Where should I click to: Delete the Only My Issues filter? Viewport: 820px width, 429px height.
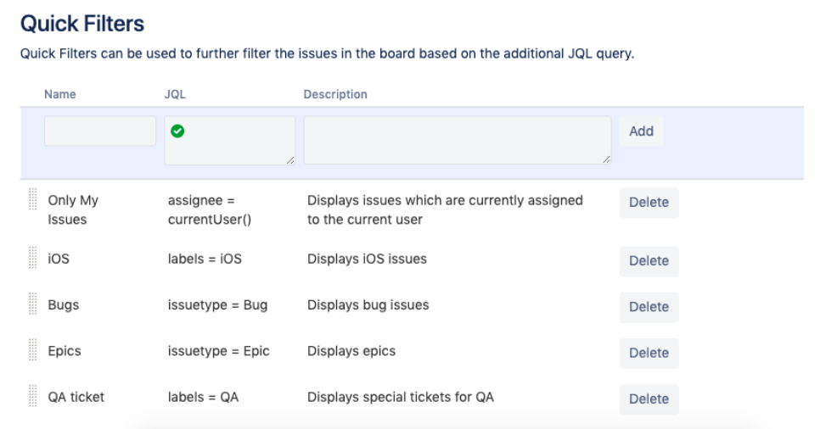pyautogui.click(x=649, y=203)
